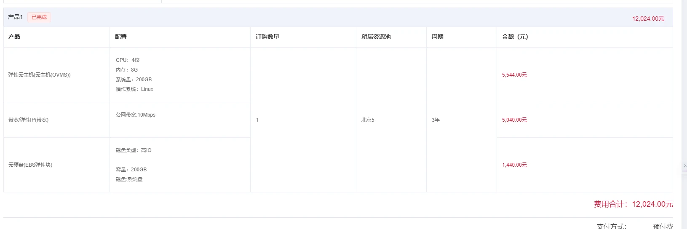Click the 12,024.00元 total in section header

648,19
